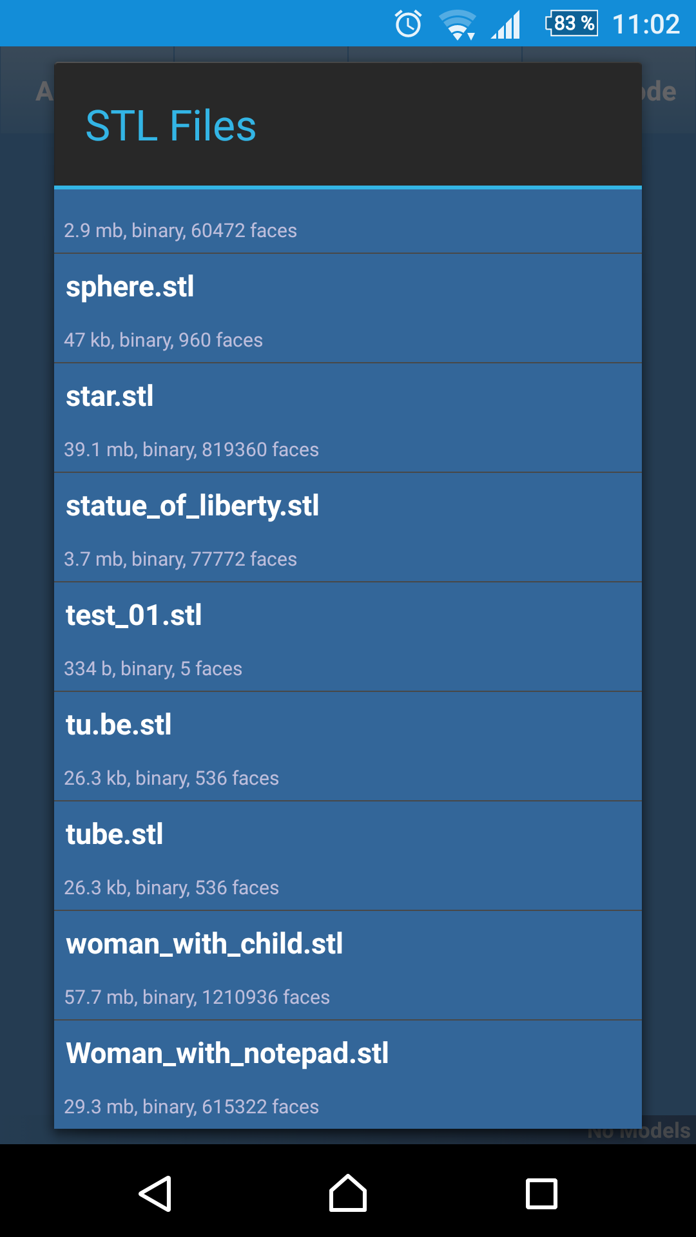This screenshot has height=1237, width=696.
Task: Select the tu.be.stl entry
Action: tap(348, 746)
